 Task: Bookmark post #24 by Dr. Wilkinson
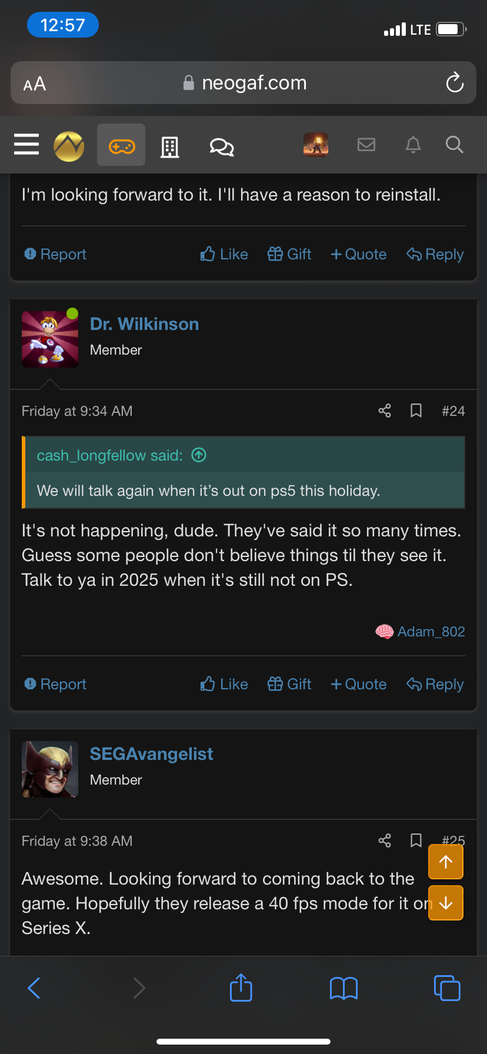[x=416, y=411]
